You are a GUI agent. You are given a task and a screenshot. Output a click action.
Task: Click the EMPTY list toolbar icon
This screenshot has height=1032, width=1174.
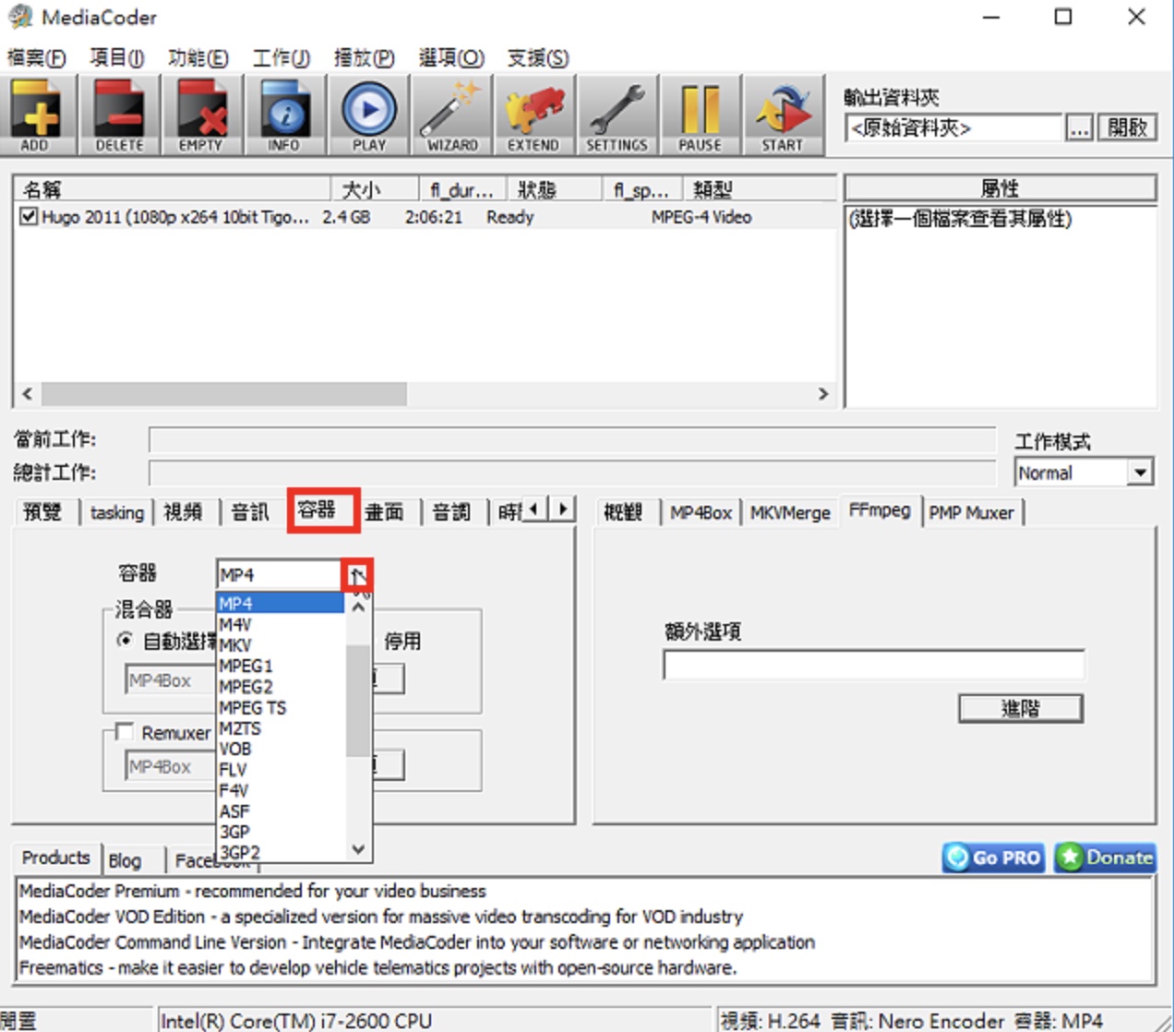point(201,115)
